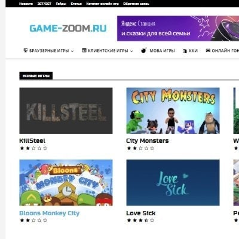239x239 pixels.
Task: Go to Обратная связь page
Action: (x=136, y=4)
